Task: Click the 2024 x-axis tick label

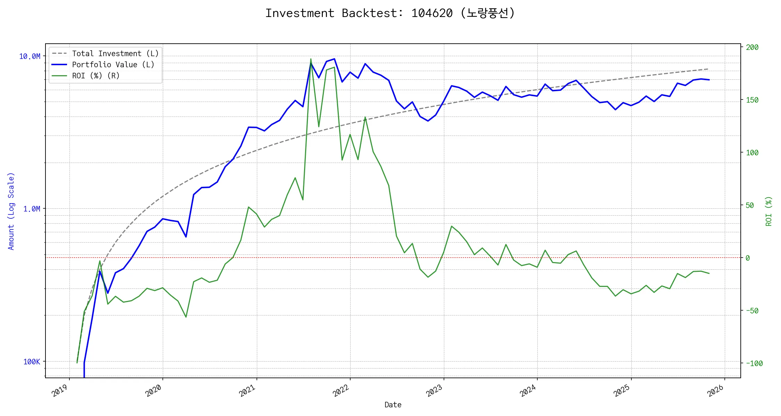Action: pyautogui.click(x=528, y=391)
